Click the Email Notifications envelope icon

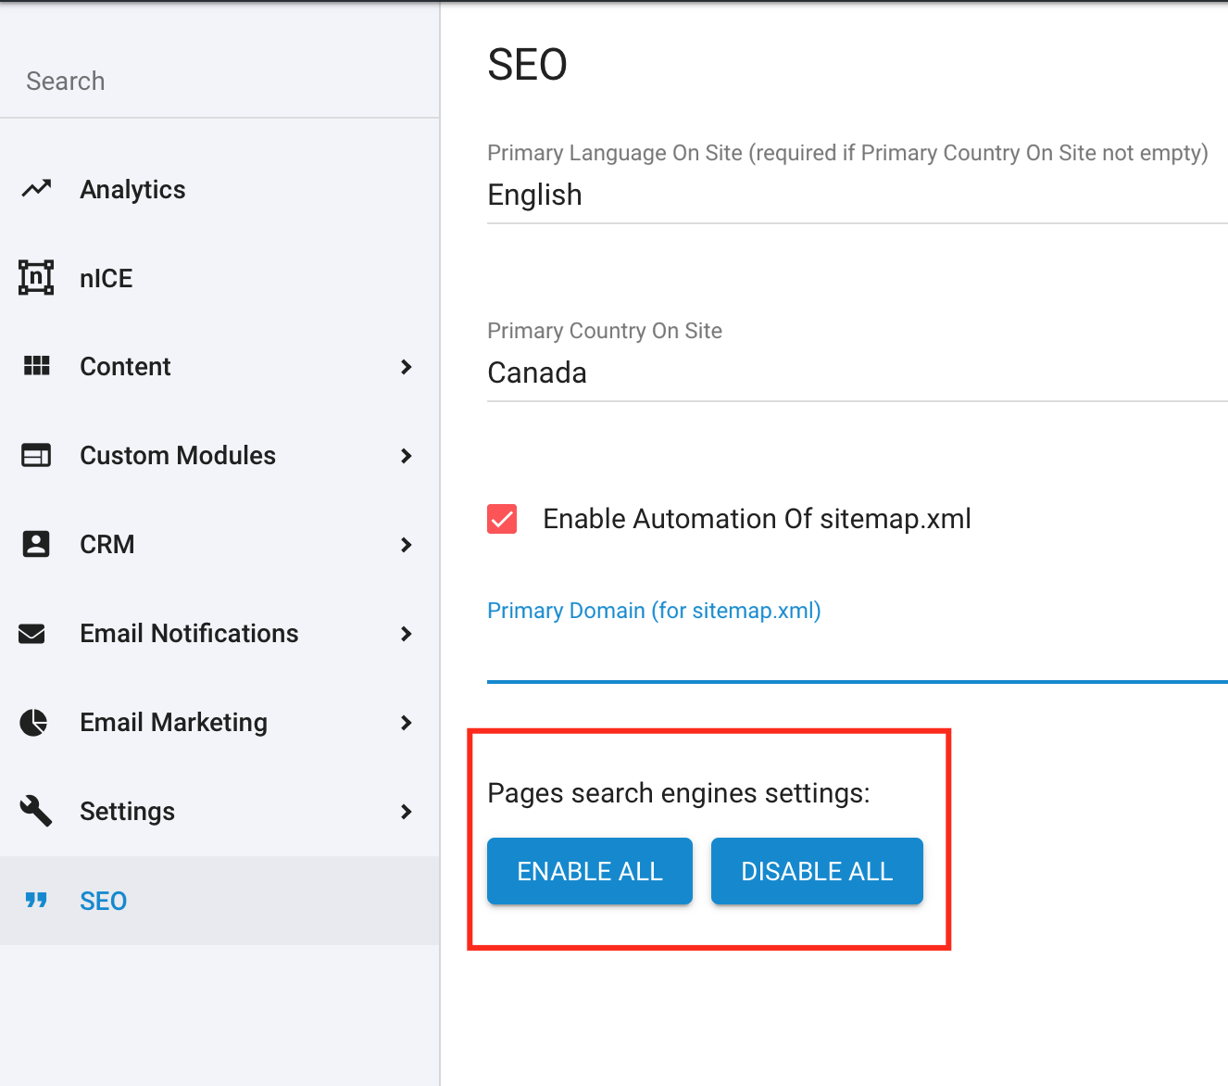32,634
